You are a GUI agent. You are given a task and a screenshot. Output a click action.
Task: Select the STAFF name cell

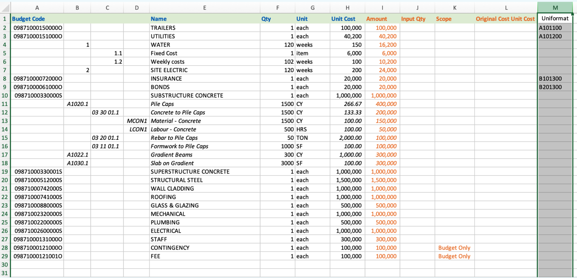205,240
